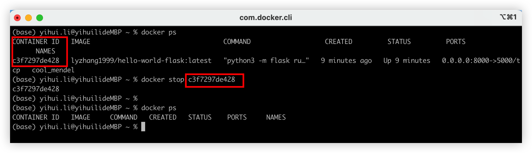
Task: Select the container ID after docker stop
Action: pyautogui.click(x=212, y=80)
